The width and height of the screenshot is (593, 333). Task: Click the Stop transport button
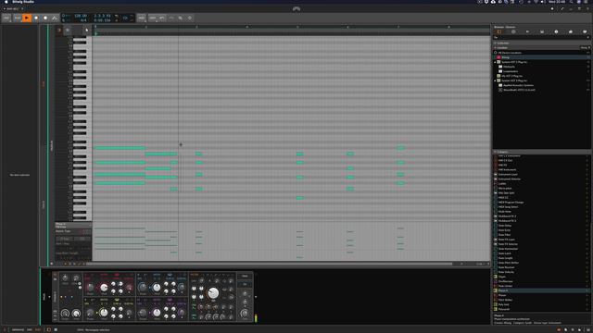(x=36, y=18)
